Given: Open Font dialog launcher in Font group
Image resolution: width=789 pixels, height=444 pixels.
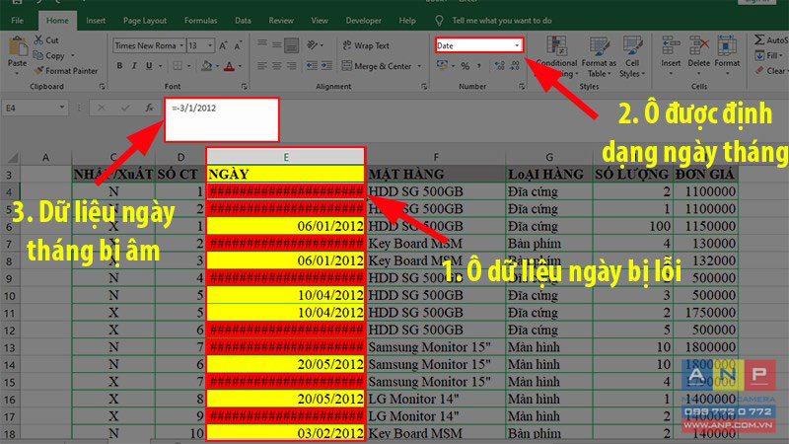Looking at the screenshot, I should pyautogui.click(x=245, y=87).
